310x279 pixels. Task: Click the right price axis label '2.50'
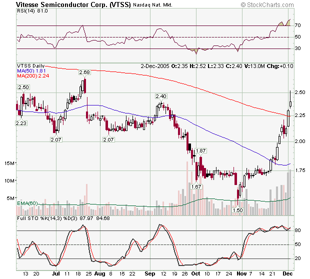(300, 92)
